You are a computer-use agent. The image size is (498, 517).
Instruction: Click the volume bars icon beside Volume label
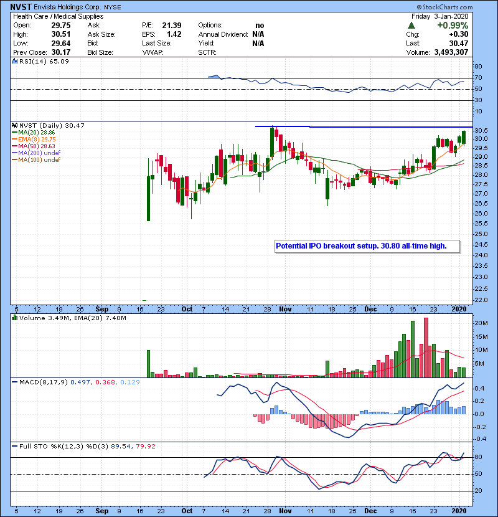pyautogui.click(x=14, y=318)
